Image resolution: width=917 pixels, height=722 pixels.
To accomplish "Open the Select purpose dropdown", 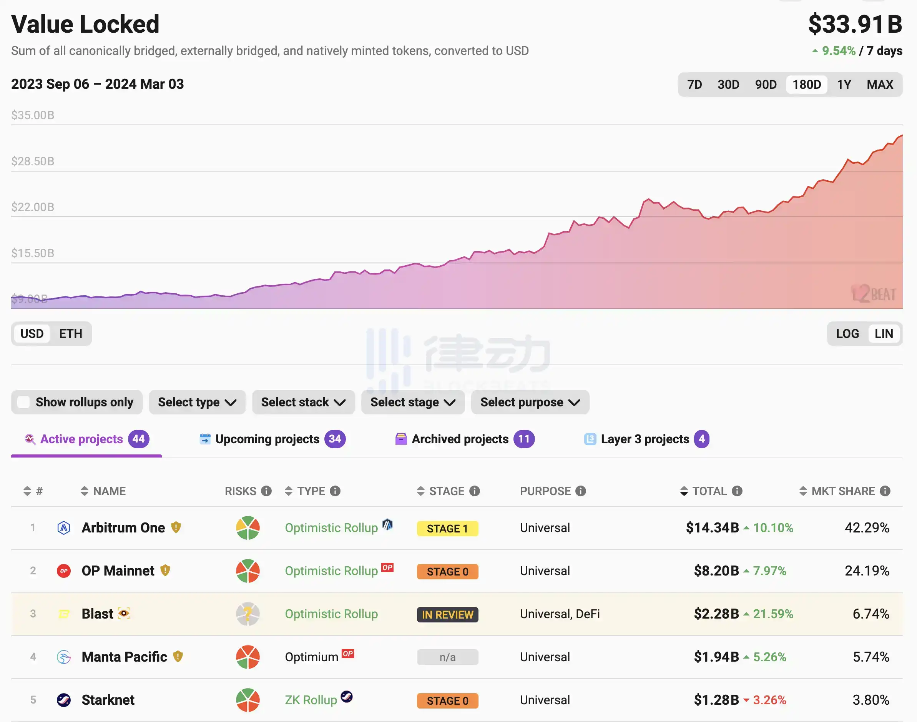I will point(530,402).
